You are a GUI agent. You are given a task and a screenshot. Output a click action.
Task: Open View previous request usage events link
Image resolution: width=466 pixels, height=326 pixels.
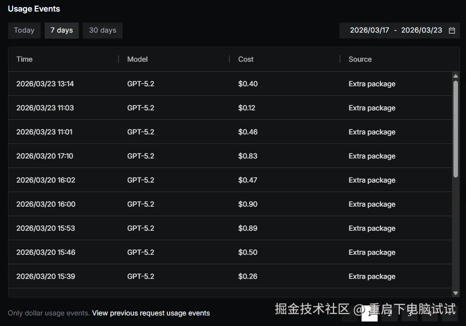pos(151,313)
